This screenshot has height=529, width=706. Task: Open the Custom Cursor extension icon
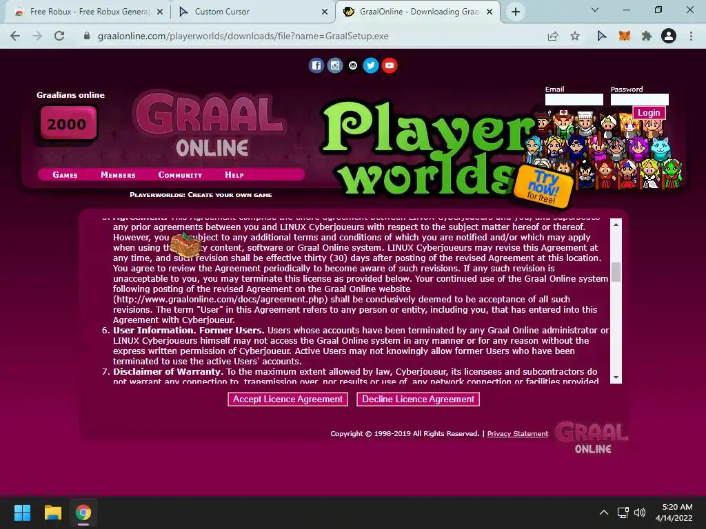coord(601,36)
